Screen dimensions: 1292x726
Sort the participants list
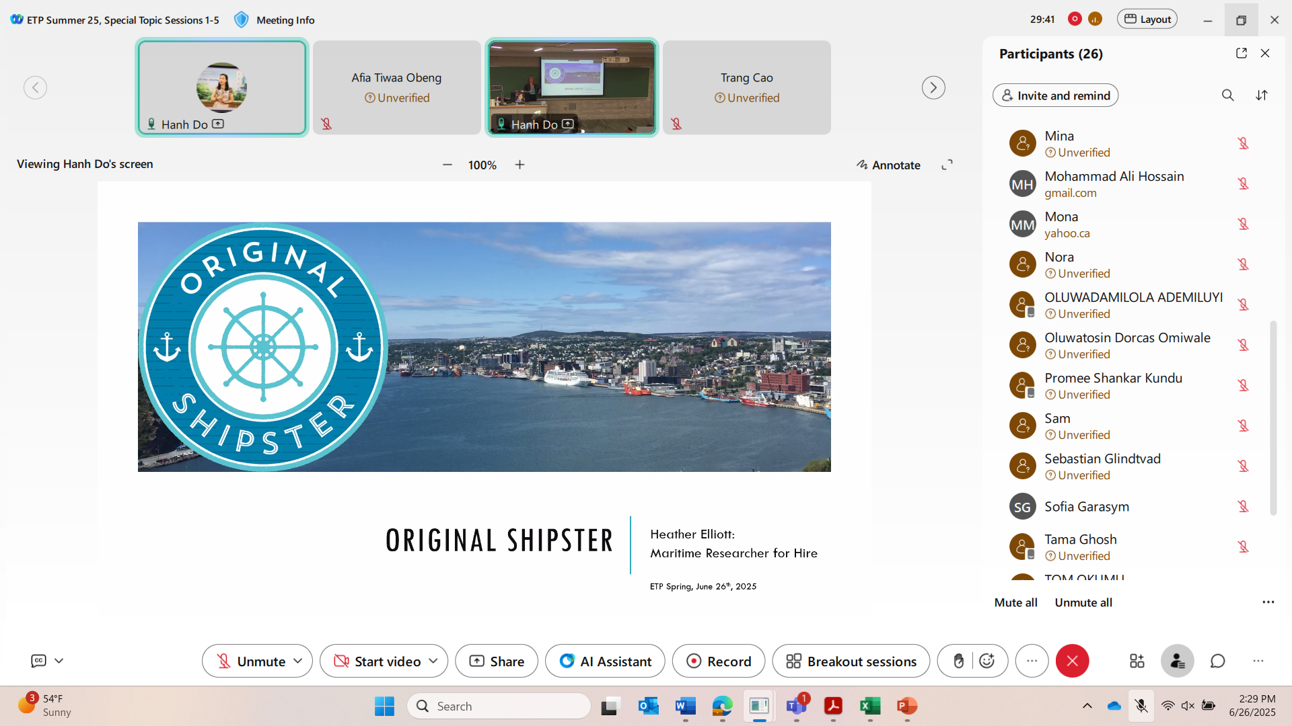click(1262, 95)
